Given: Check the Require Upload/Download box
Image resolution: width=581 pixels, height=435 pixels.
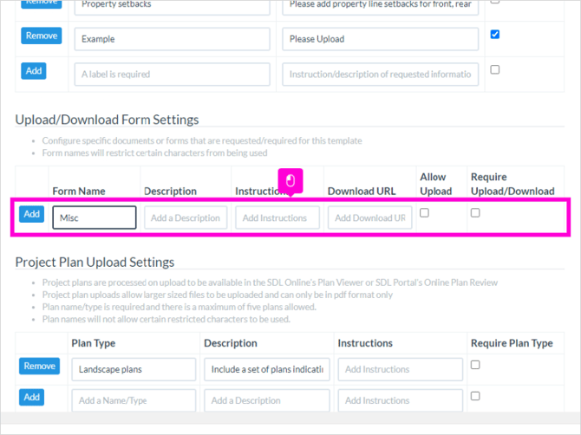Looking at the screenshot, I should click(475, 213).
